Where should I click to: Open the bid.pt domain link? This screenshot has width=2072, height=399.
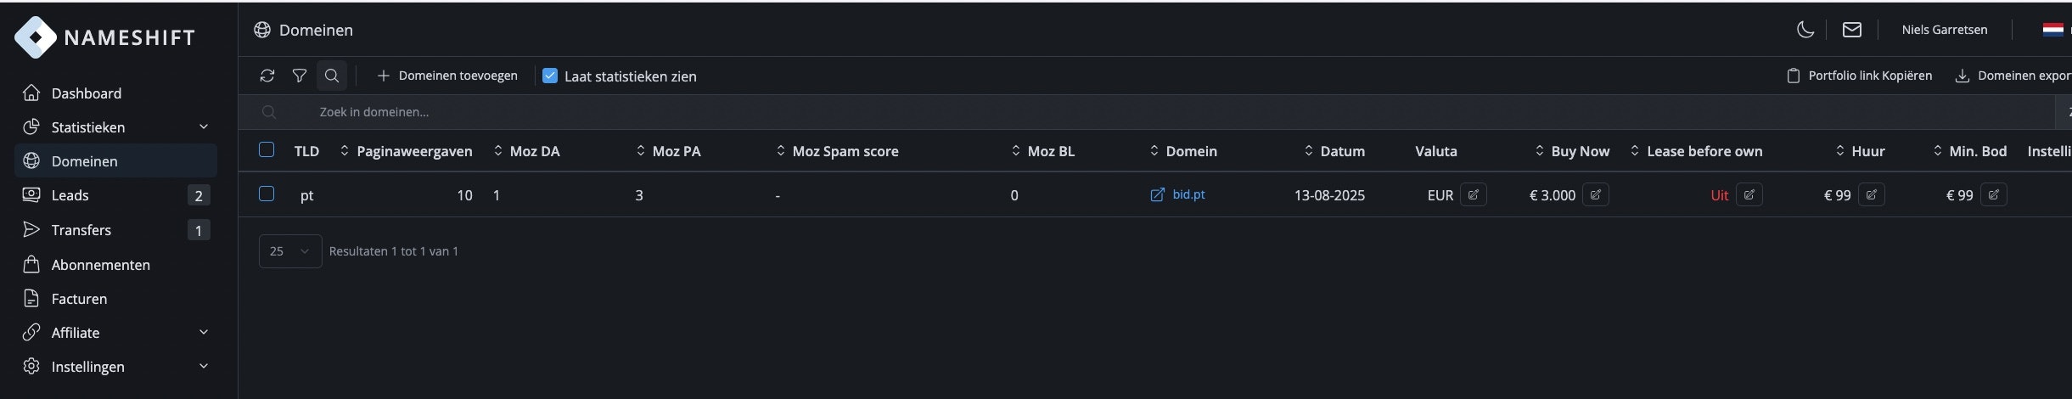(1188, 194)
